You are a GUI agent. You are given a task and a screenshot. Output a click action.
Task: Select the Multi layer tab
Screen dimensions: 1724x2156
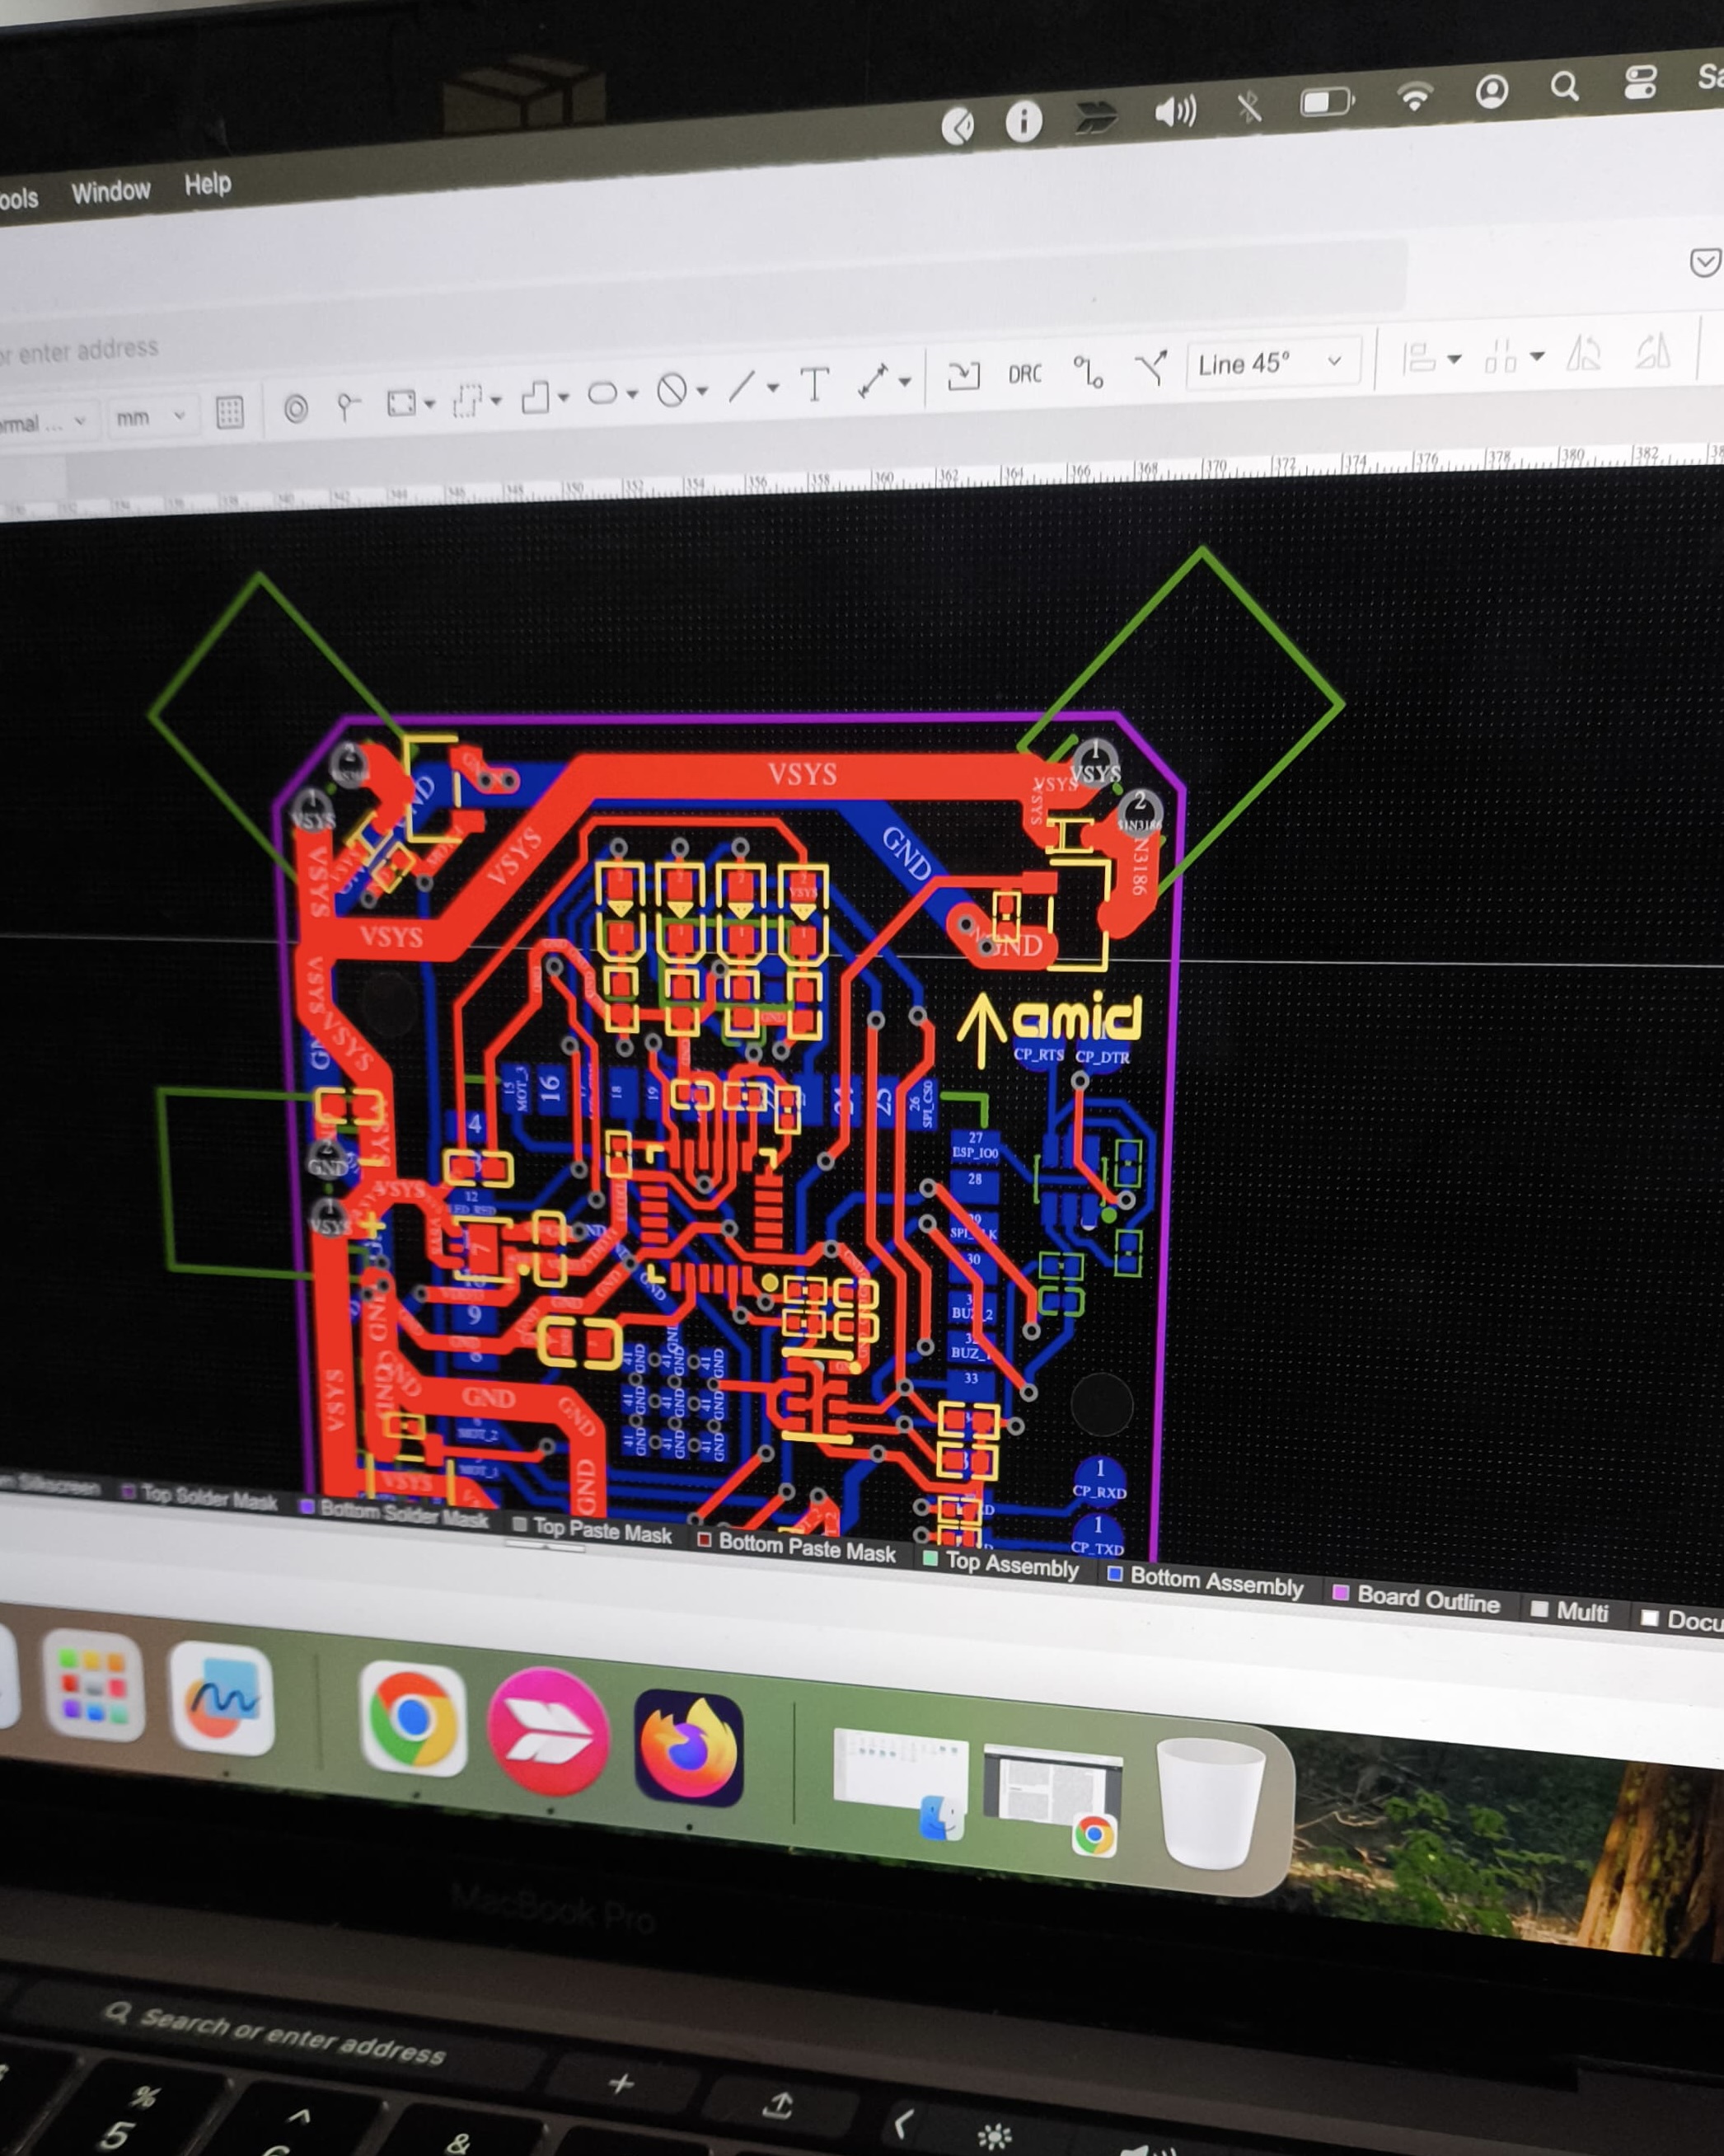(x=1570, y=1611)
